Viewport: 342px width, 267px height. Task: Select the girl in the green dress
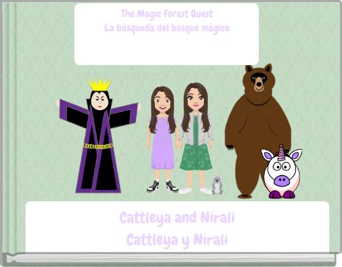[196, 138]
